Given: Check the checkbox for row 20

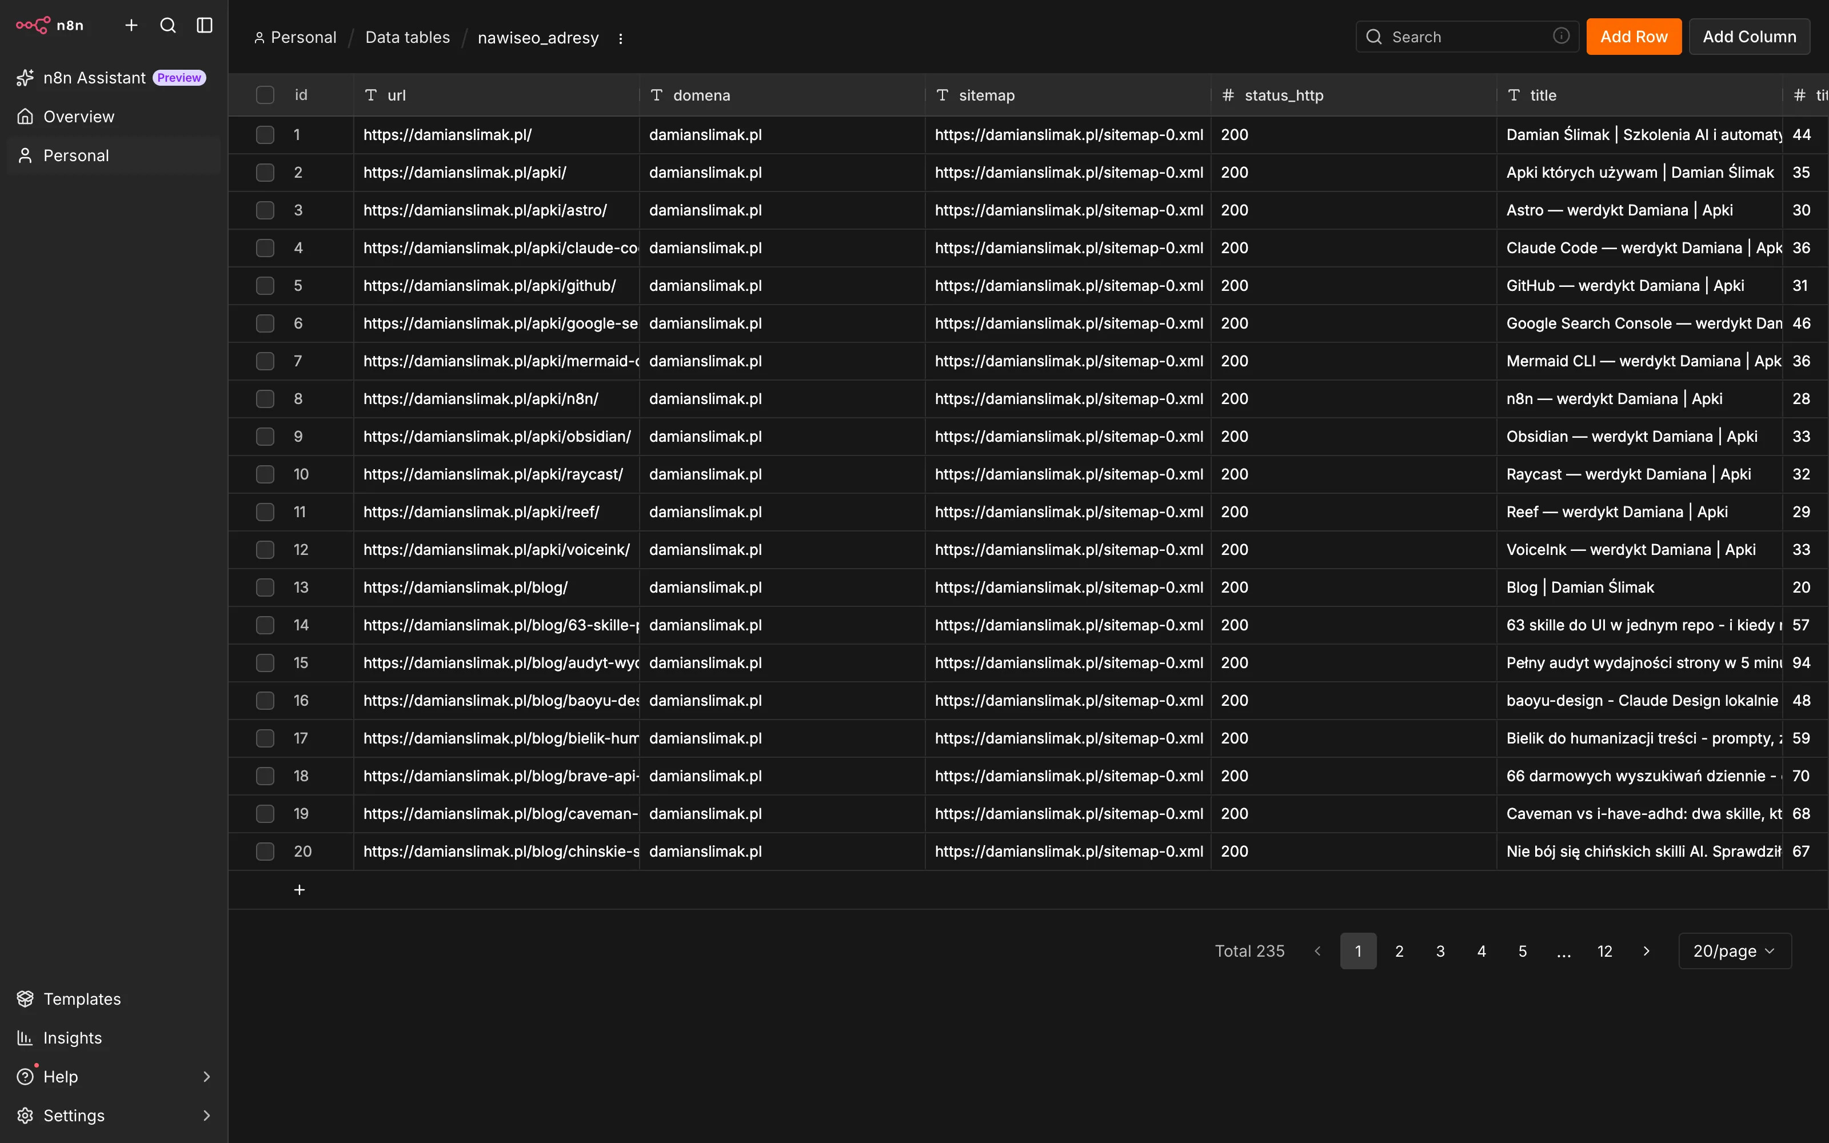Looking at the screenshot, I should tap(265, 851).
